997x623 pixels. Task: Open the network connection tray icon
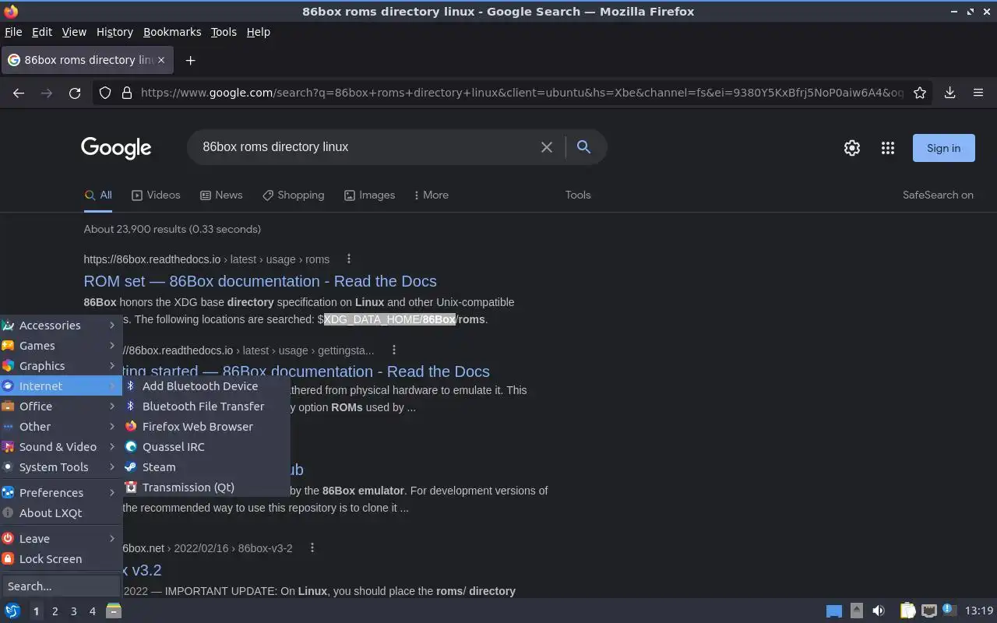928,611
